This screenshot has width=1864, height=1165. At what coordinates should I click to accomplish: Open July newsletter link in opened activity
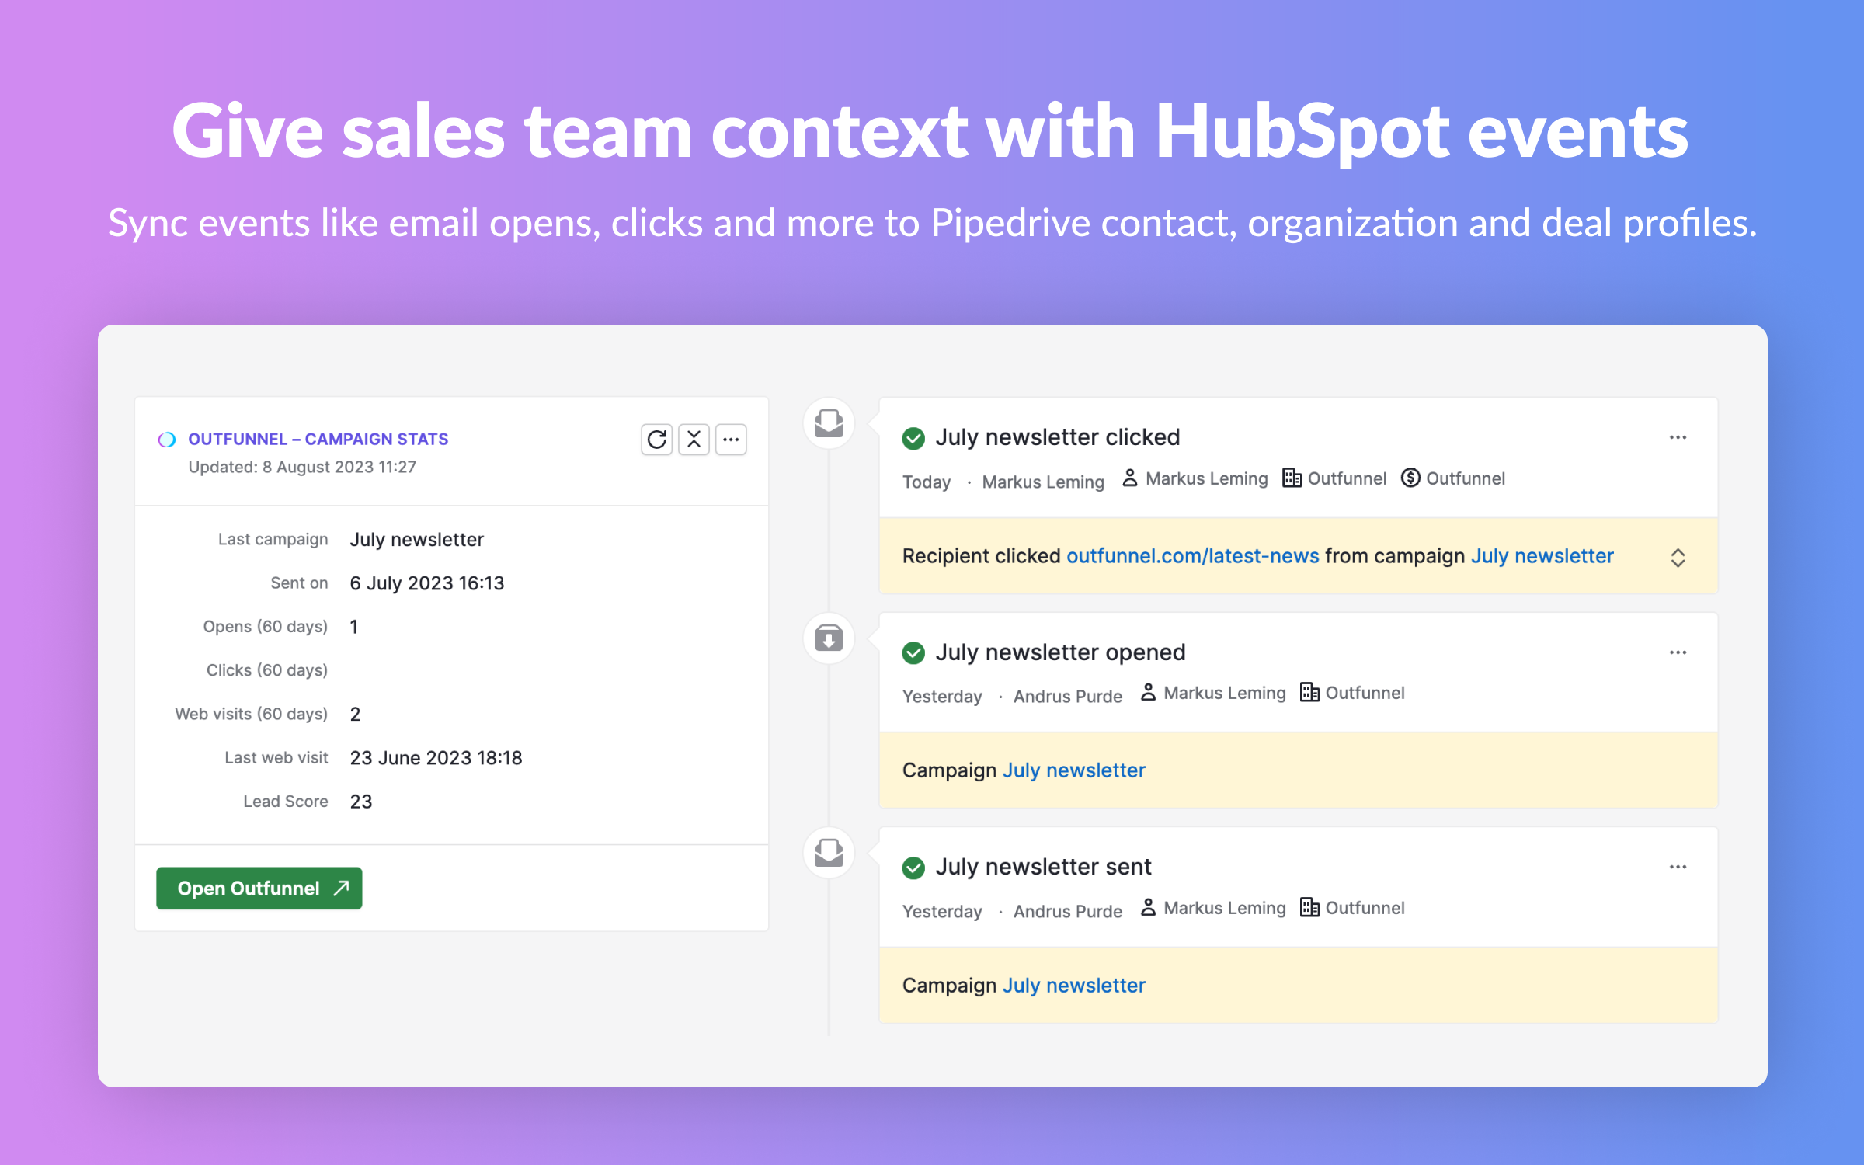[x=1073, y=770]
